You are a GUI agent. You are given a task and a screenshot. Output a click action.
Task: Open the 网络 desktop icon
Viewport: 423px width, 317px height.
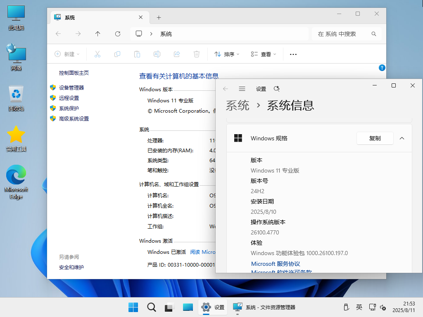tap(16, 57)
